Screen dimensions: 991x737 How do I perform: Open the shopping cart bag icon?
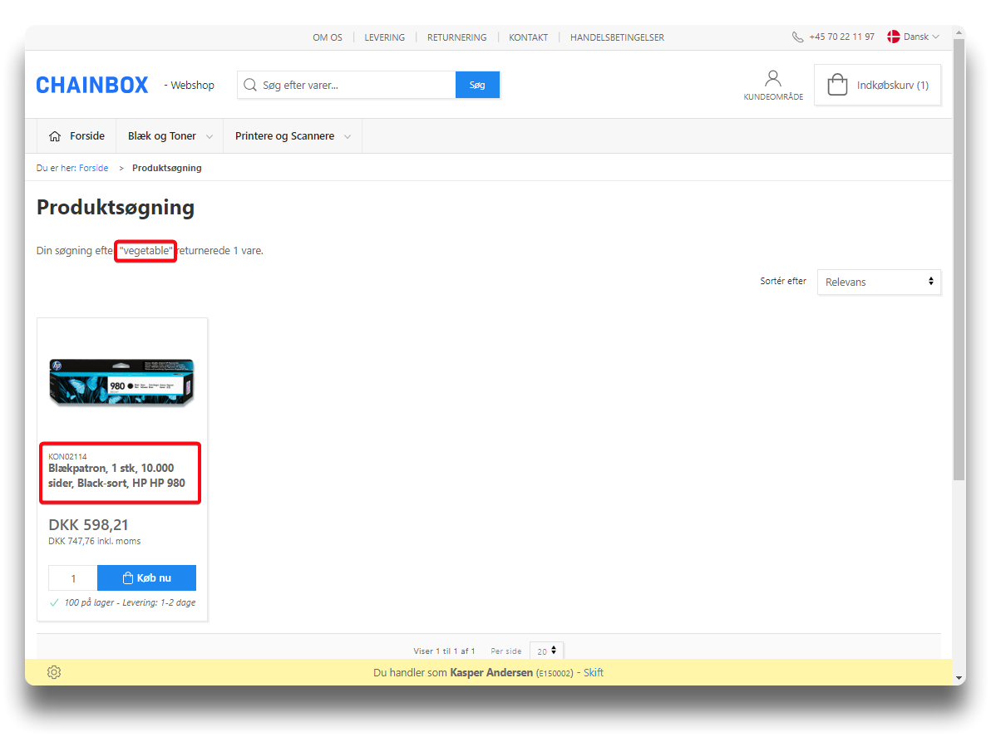point(837,85)
